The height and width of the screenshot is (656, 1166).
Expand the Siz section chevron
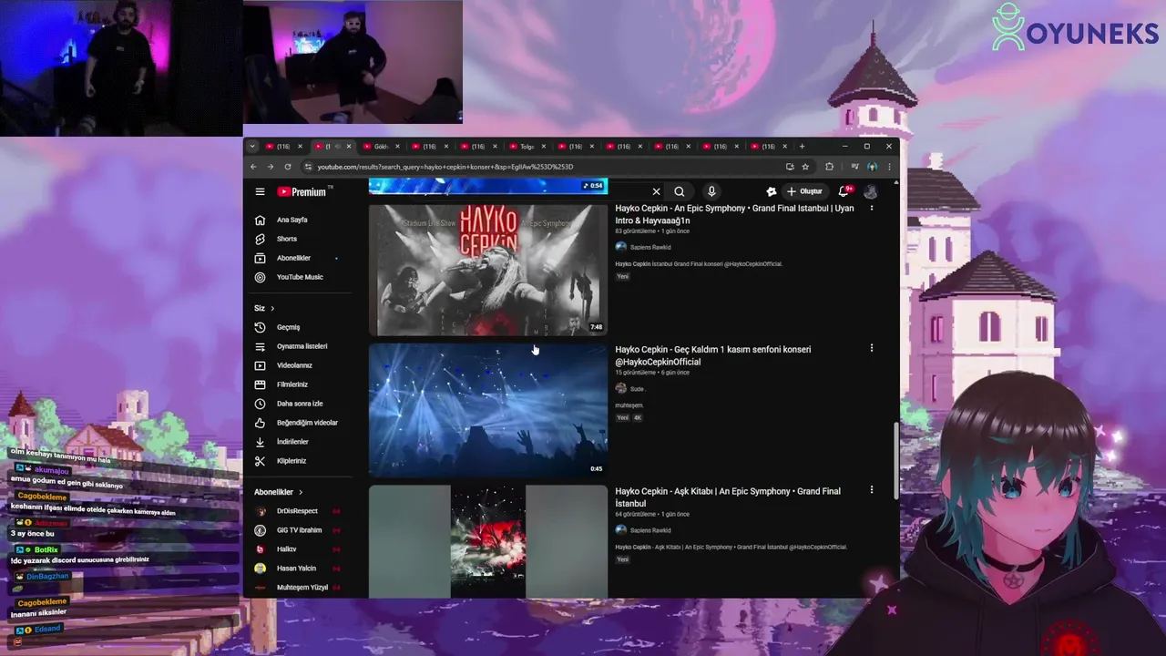(x=271, y=308)
